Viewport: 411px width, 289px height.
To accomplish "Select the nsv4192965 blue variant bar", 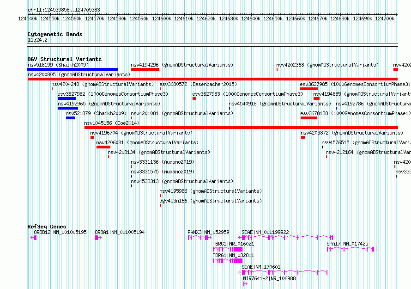I will [68, 108].
